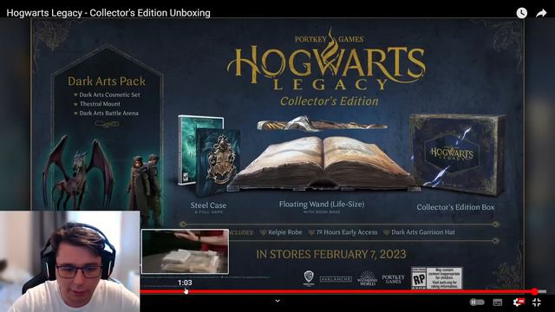Click the 'Dark Arts Battle Arena' text

(x=108, y=114)
